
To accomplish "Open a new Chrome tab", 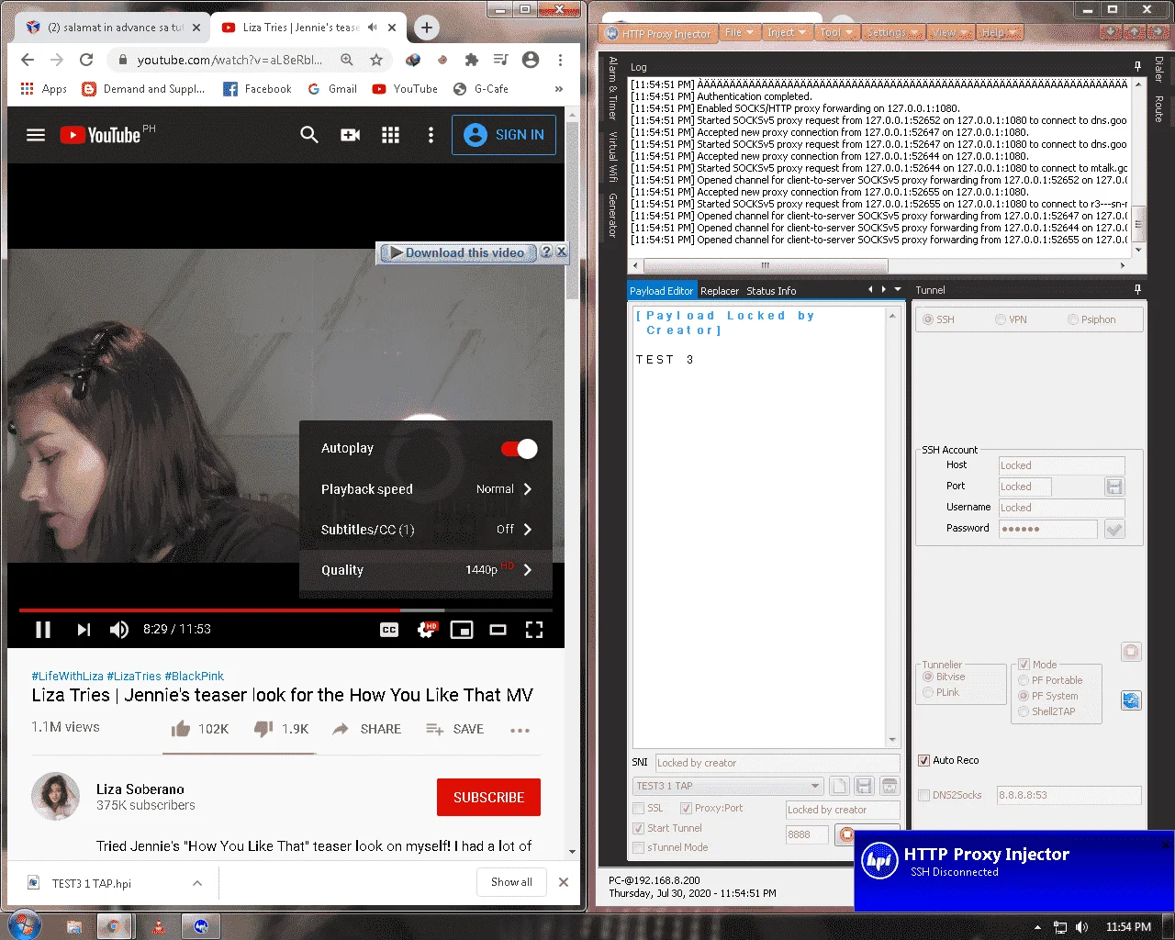I will (427, 28).
